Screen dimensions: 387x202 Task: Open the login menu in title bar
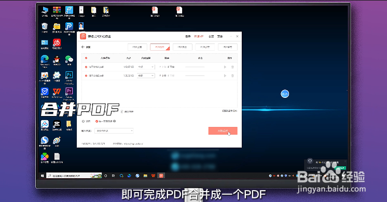188,36
